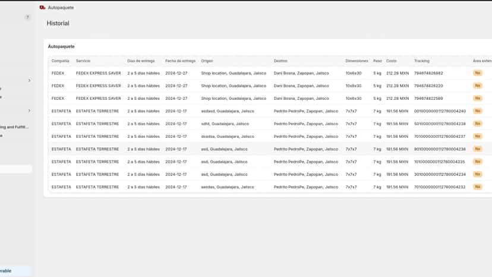Viewport: 492px width, 277px height.
Task: Sort by the Compañía column header
Action: tap(60, 61)
